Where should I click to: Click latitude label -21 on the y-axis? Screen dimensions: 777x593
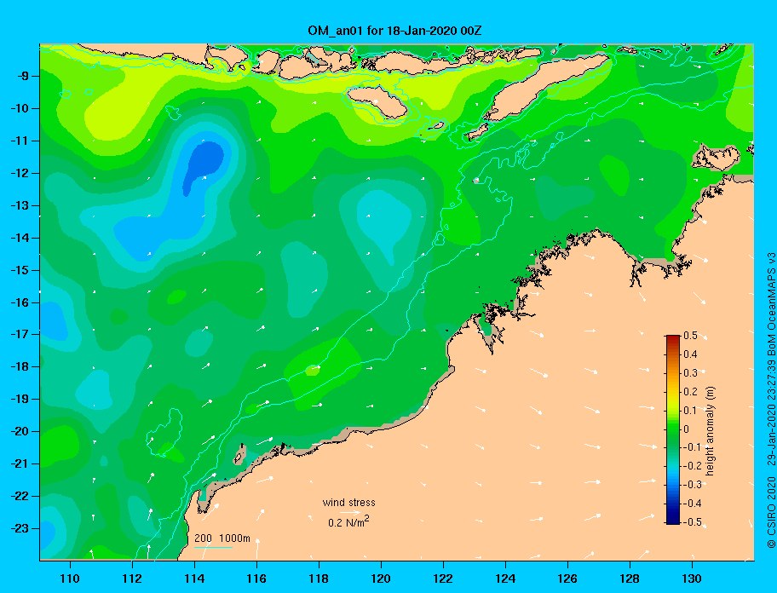pyautogui.click(x=20, y=464)
